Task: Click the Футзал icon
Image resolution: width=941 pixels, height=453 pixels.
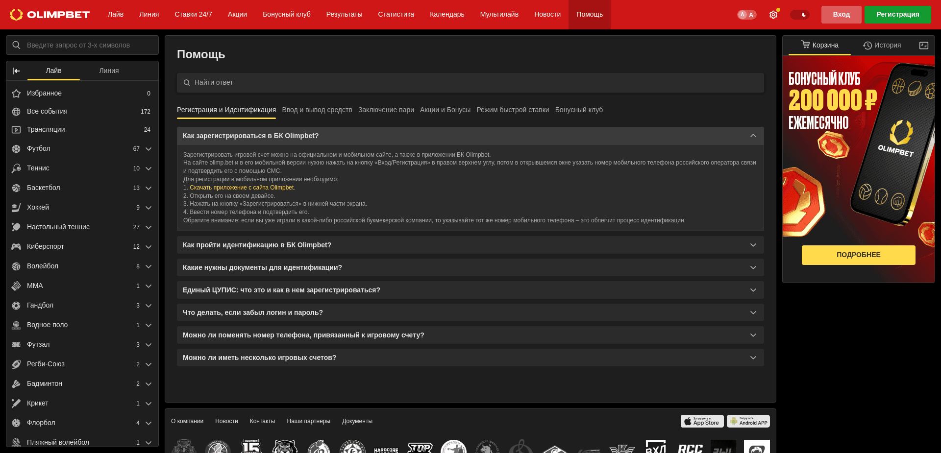Action: (16, 345)
